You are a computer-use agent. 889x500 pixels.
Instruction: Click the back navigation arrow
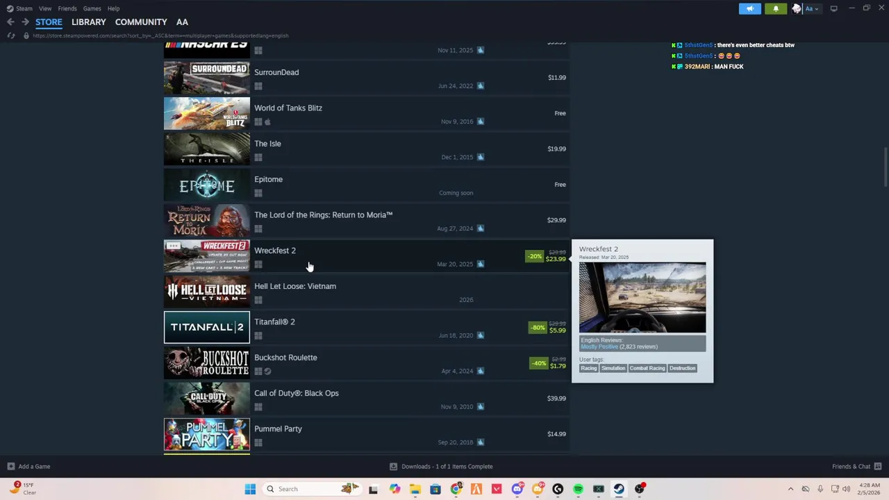tap(10, 22)
